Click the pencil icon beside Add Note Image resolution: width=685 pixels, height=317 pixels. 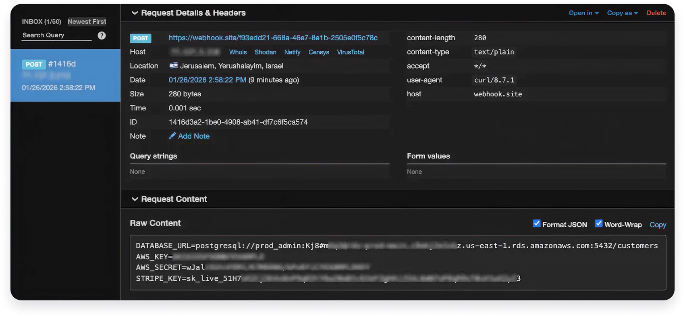point(172,136)
